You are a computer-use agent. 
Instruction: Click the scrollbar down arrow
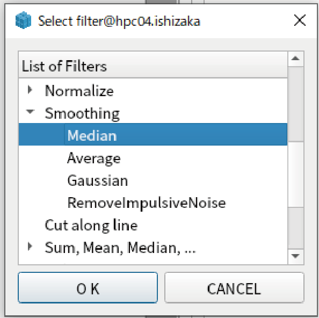pos(296,257)
